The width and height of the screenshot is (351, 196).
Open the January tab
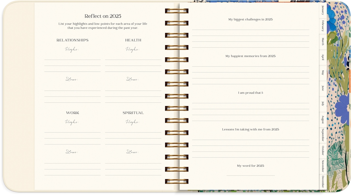click(x=323, y=10)
